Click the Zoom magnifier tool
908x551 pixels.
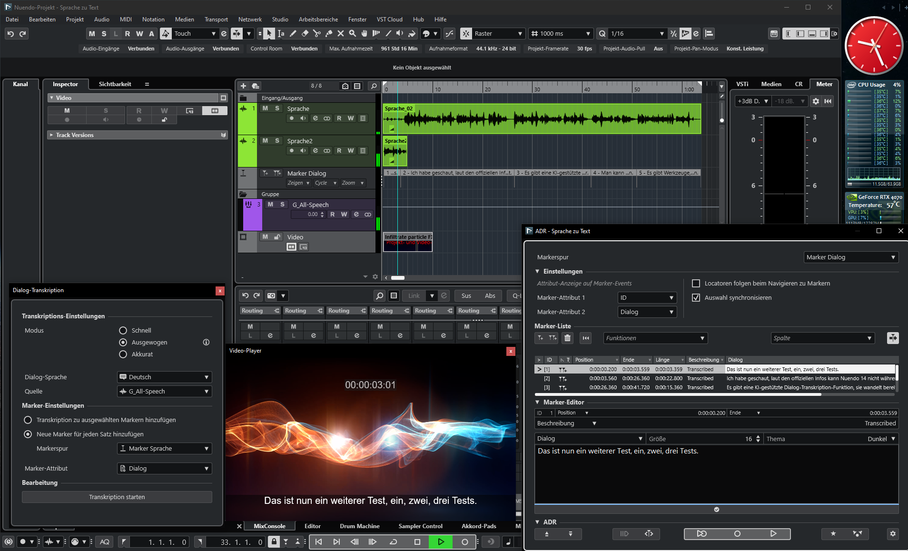[x=353, y=34]
